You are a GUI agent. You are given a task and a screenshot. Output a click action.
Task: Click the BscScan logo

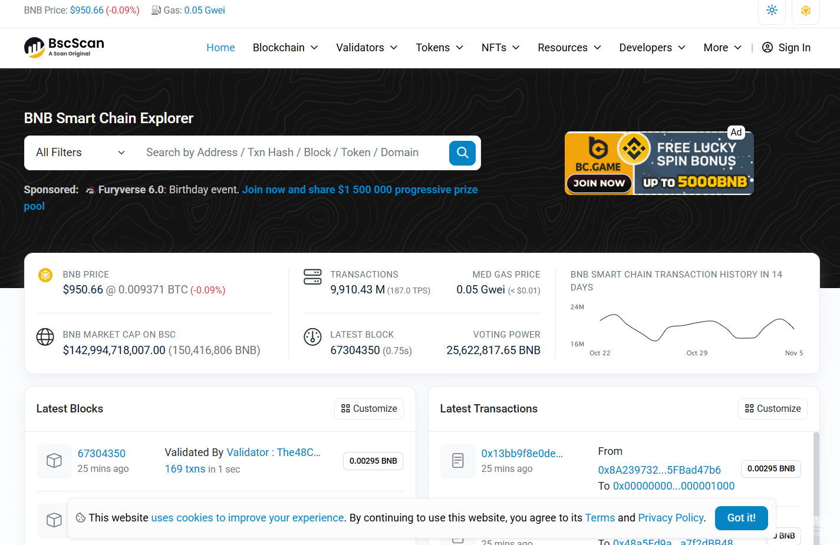point(64,47)
